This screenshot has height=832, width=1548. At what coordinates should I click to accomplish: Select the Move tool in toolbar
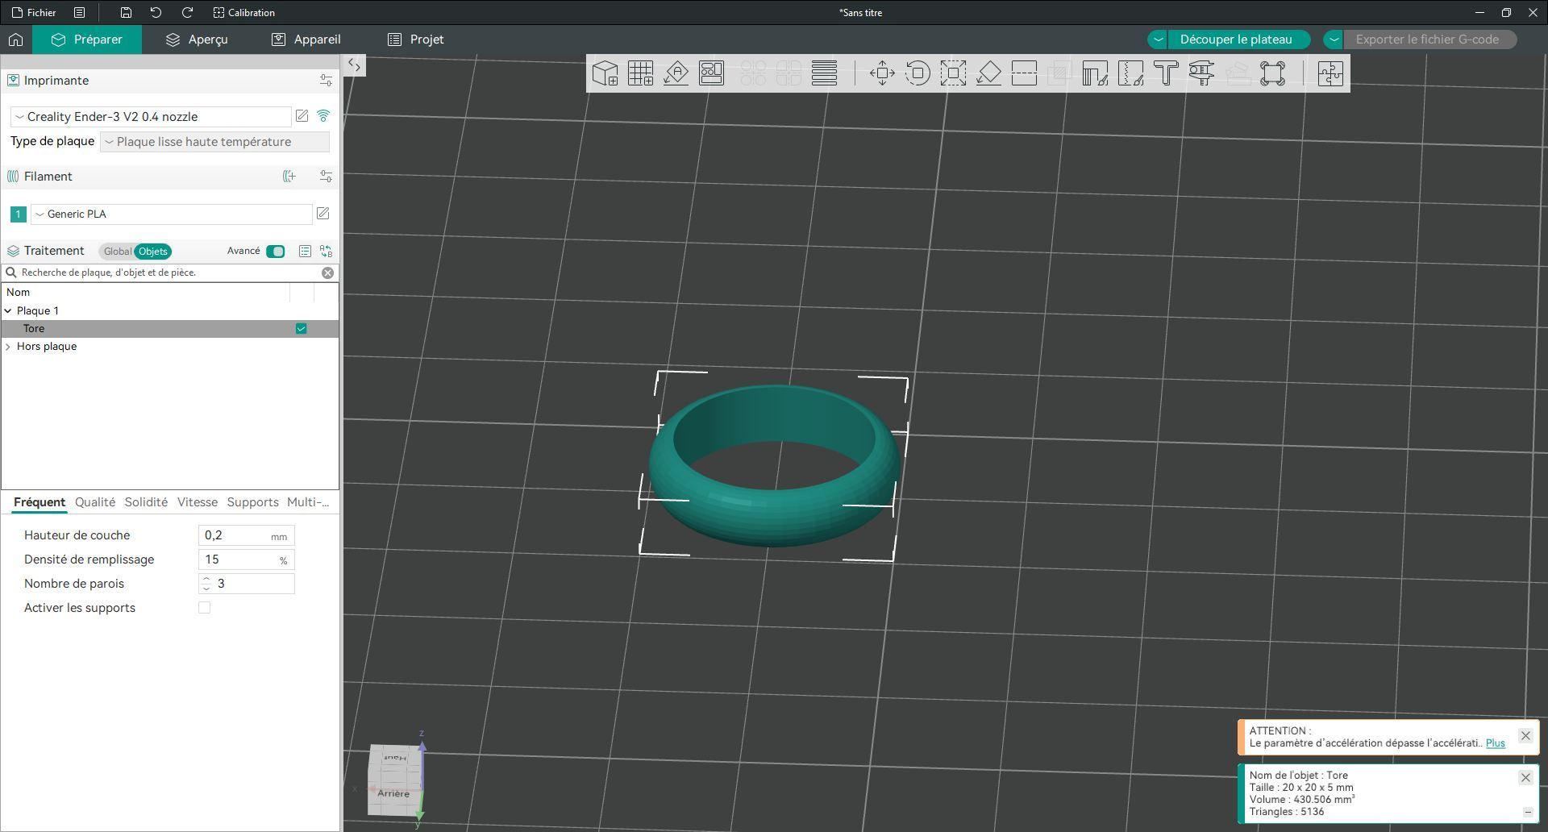coord(882,73)
